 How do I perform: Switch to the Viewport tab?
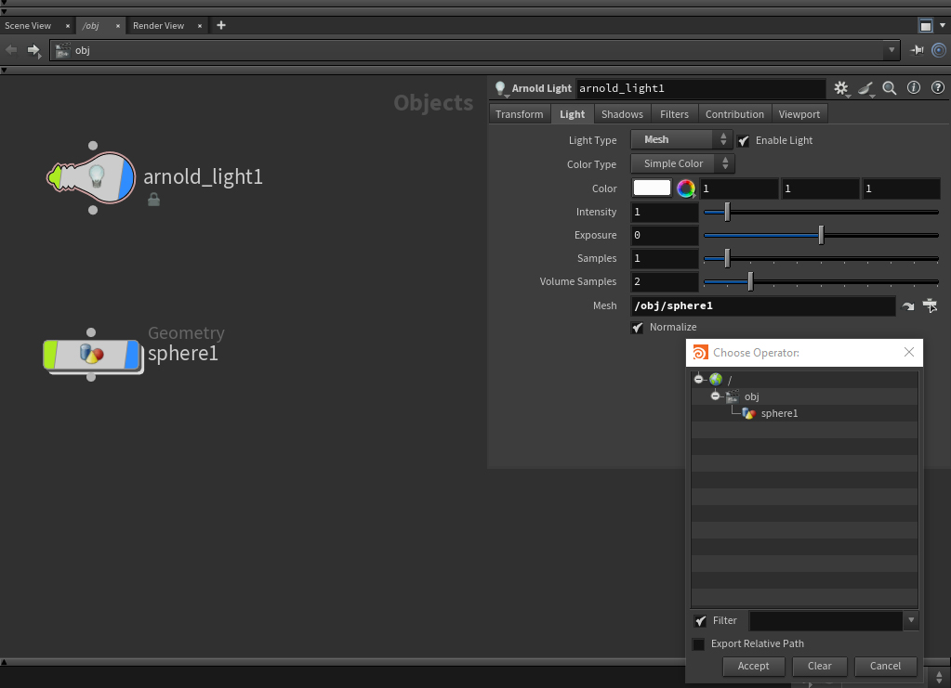[x=799, y=114]
